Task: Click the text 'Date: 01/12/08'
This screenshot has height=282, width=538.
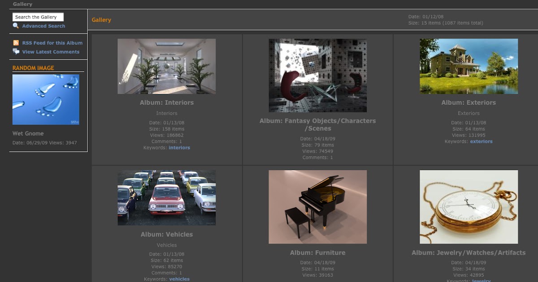Action: click(425, 17)
